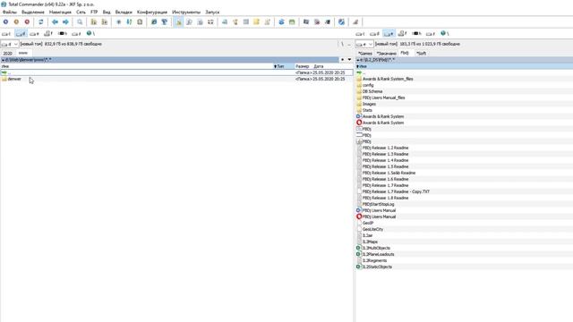
Task: Switch to the www tab in left panel
Action: 23,53
